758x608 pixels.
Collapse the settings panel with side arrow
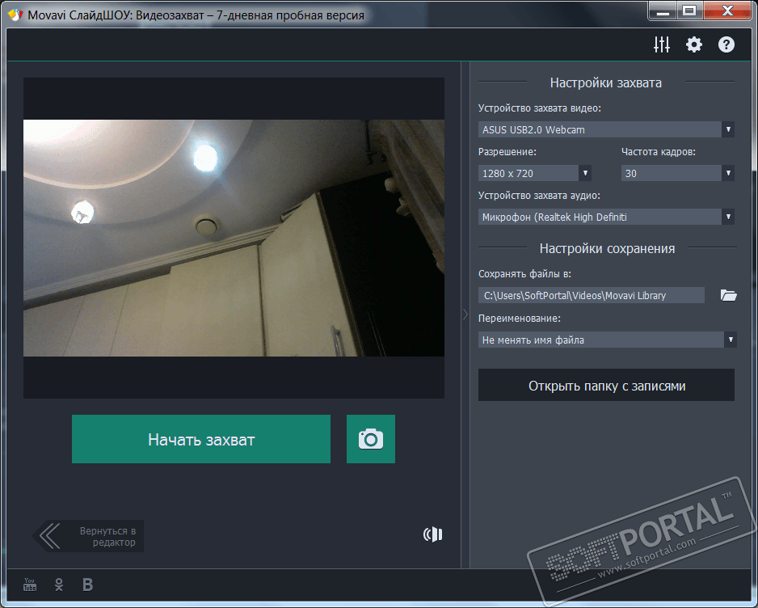click(x=465, y=315)
